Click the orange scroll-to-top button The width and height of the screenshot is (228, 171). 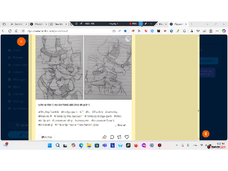tap(206, 134)
